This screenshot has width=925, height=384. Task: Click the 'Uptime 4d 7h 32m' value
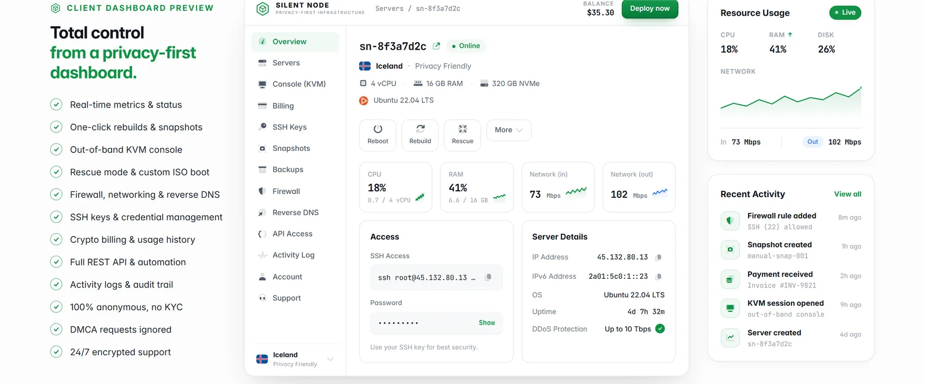[646, 312]
